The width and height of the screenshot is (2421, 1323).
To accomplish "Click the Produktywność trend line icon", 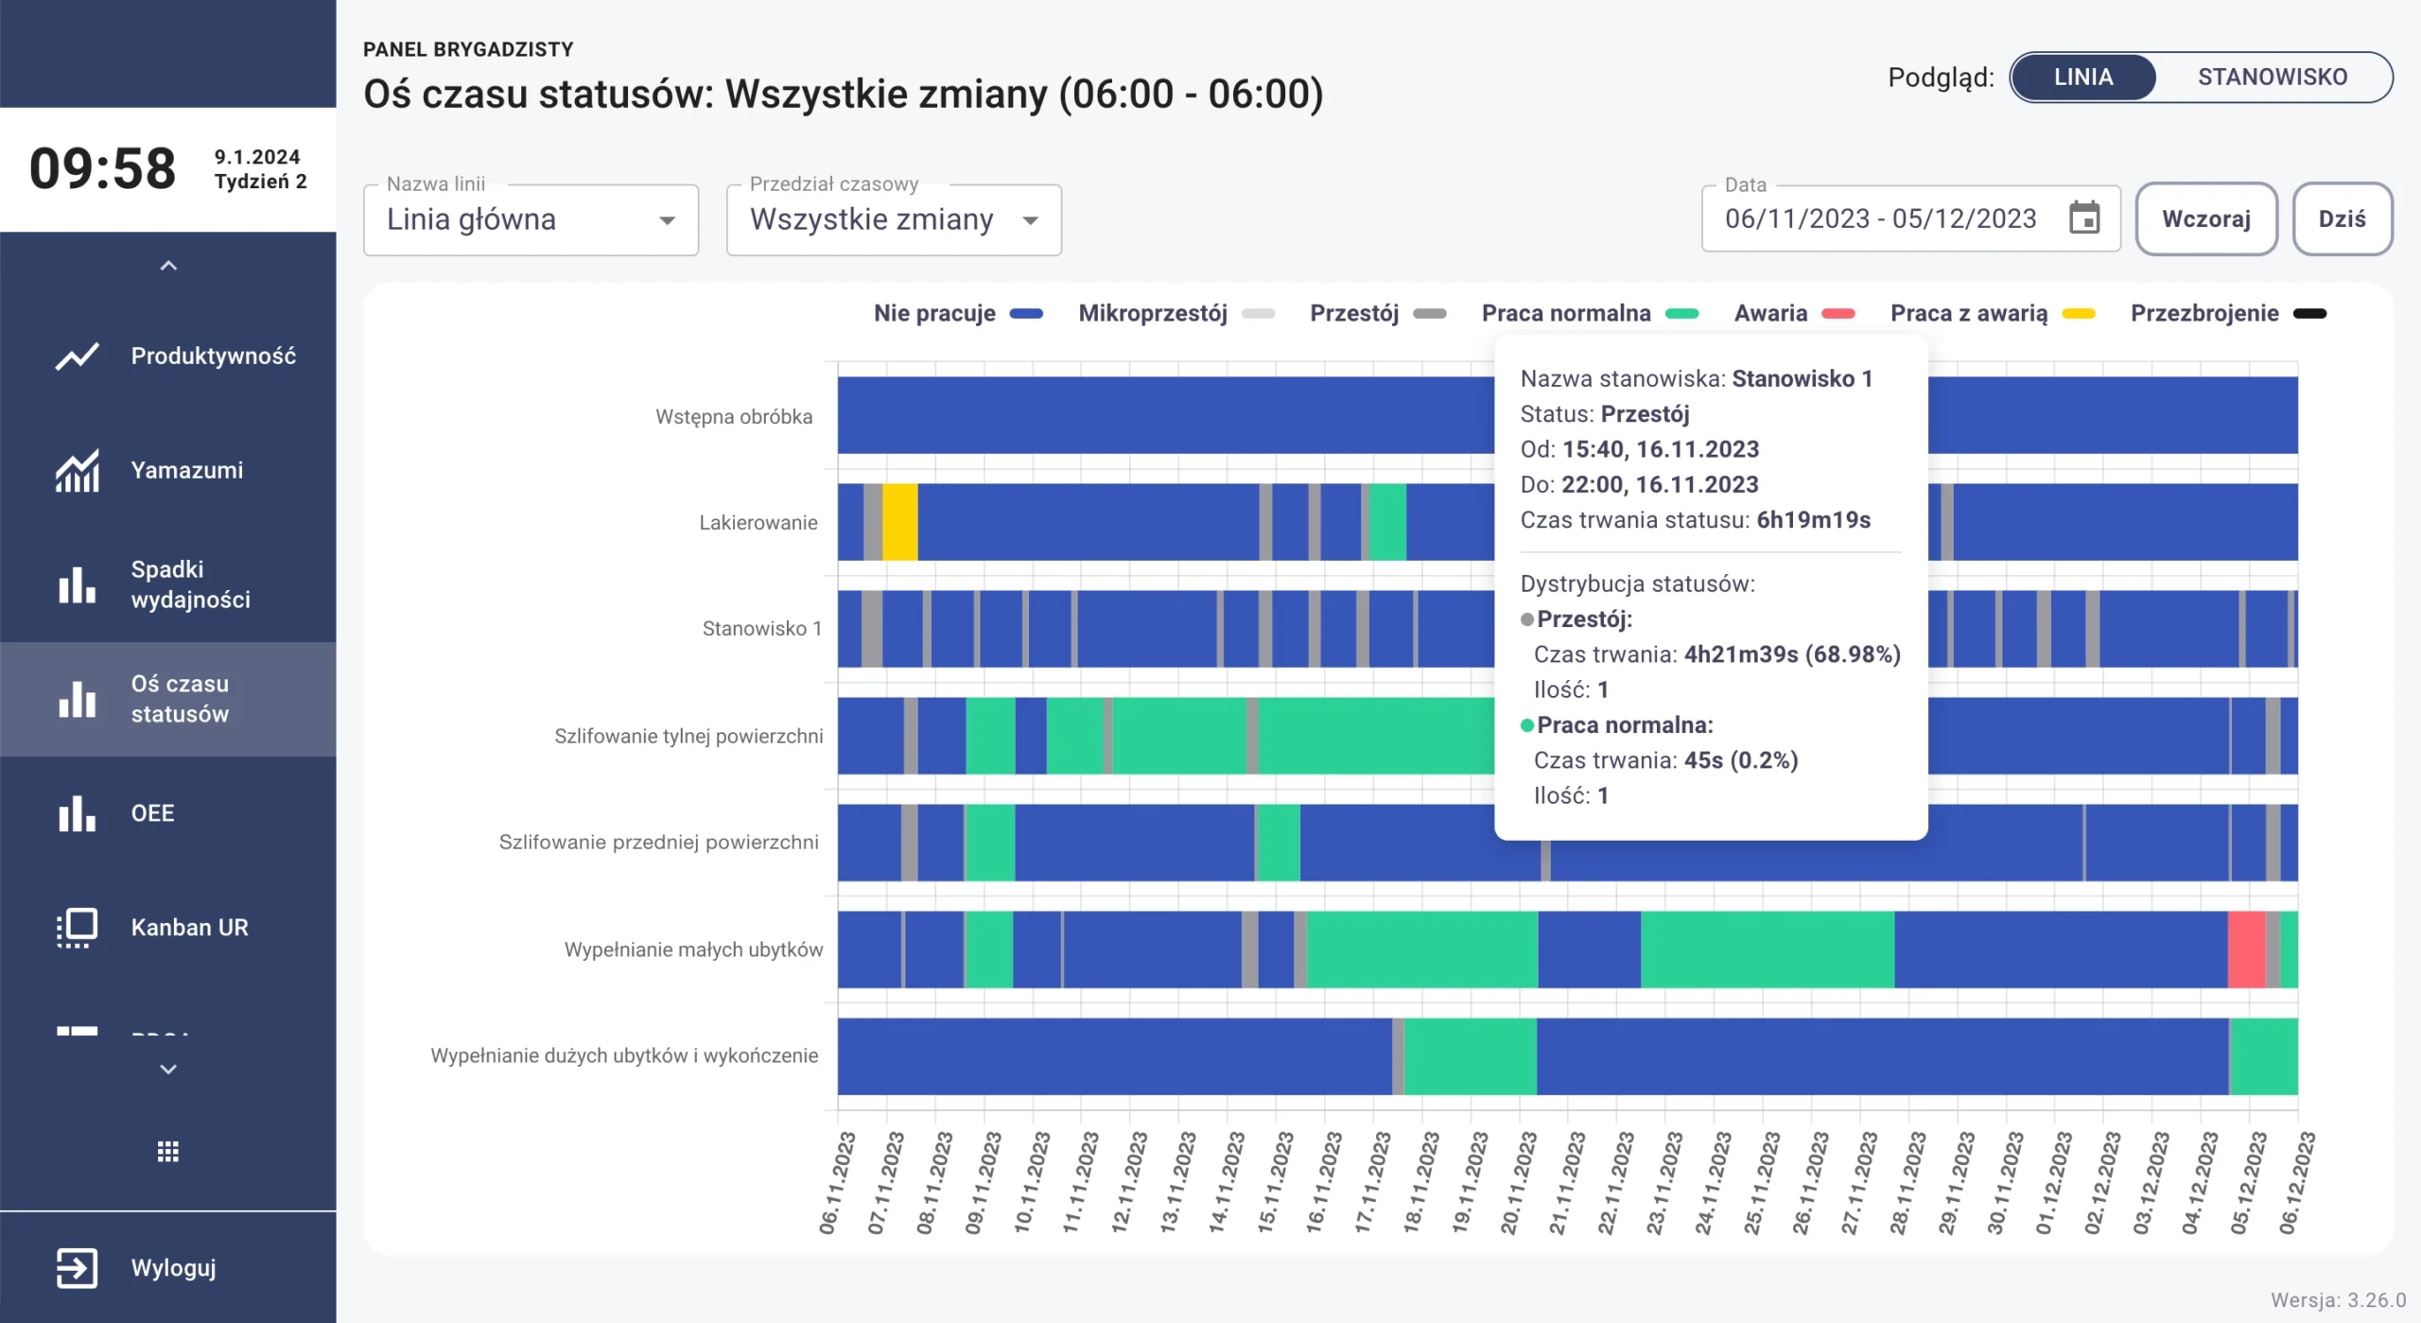I will 77,357.
